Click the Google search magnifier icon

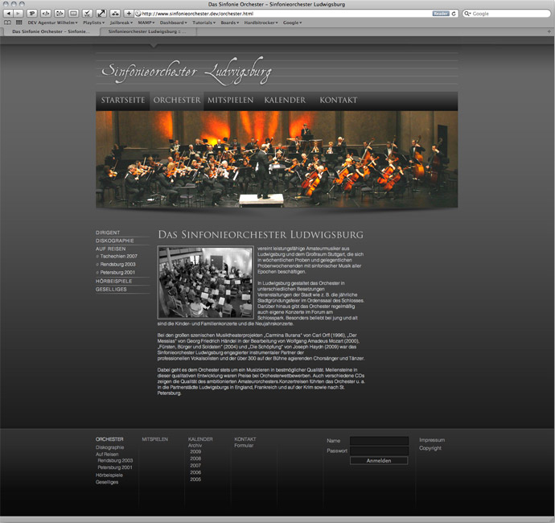[x=467, y=14]
